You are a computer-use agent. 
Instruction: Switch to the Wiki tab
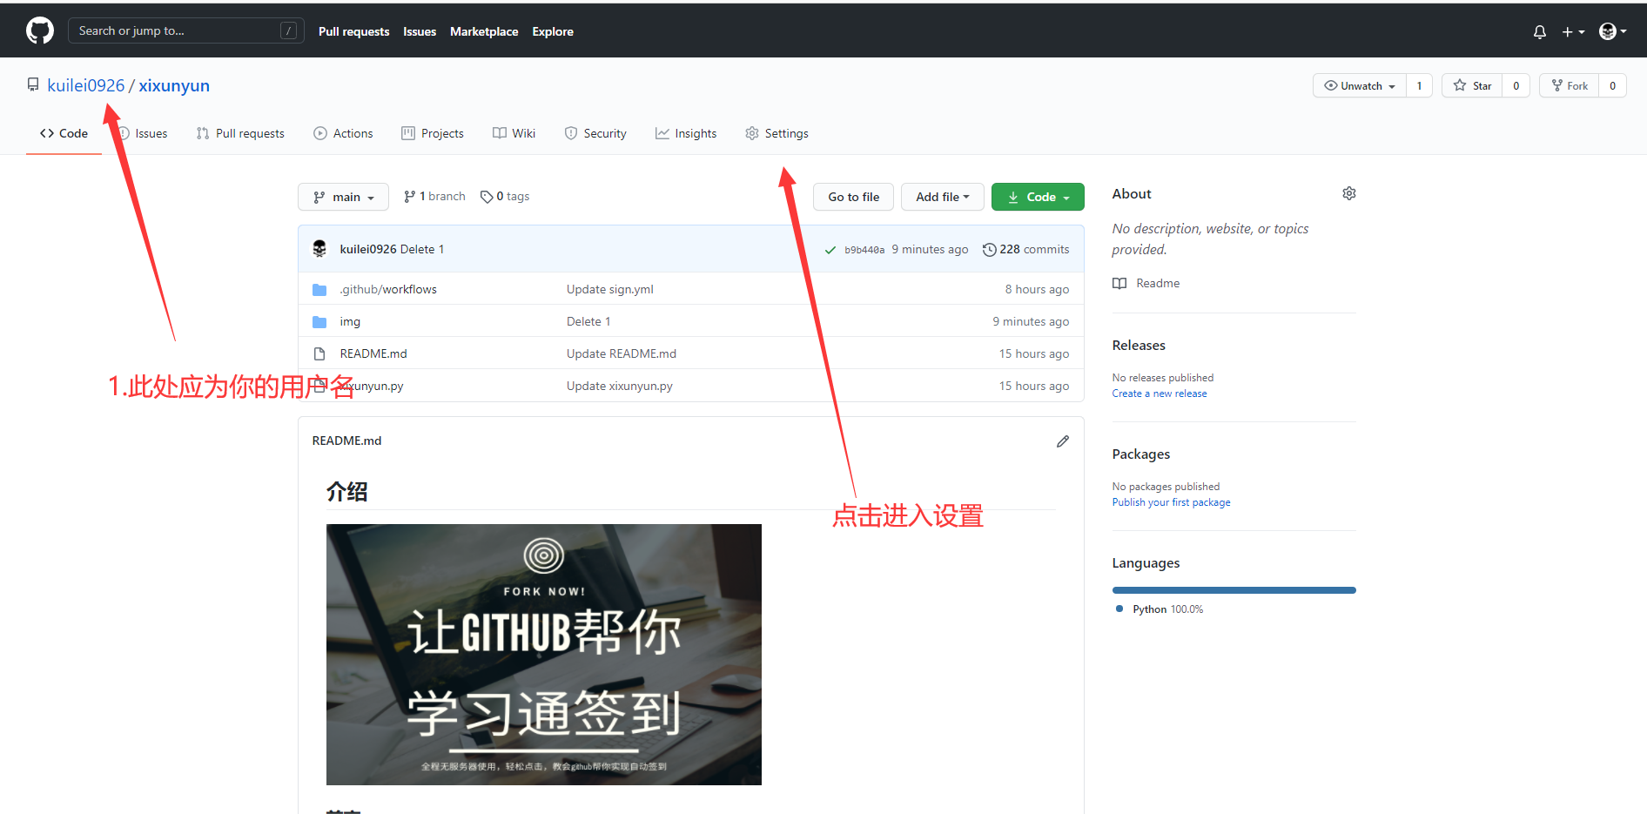(514, 133)
